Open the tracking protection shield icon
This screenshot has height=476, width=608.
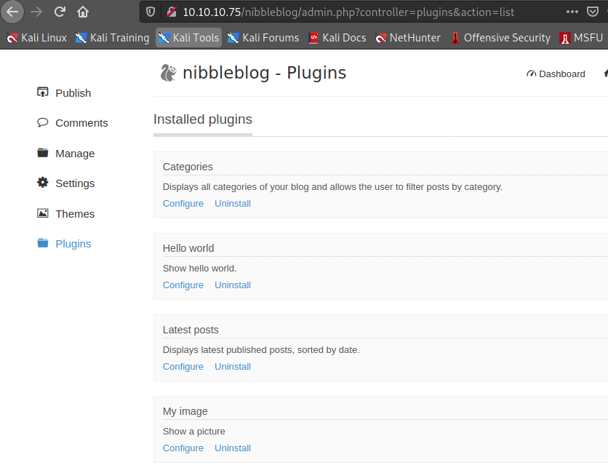click(x=151, y=12)
